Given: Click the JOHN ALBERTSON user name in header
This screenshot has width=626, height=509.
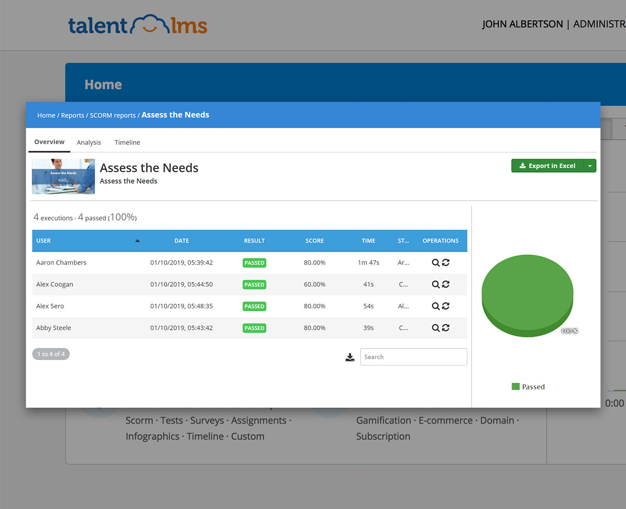Looking at the screenshot, I should (x=522, y=24).
